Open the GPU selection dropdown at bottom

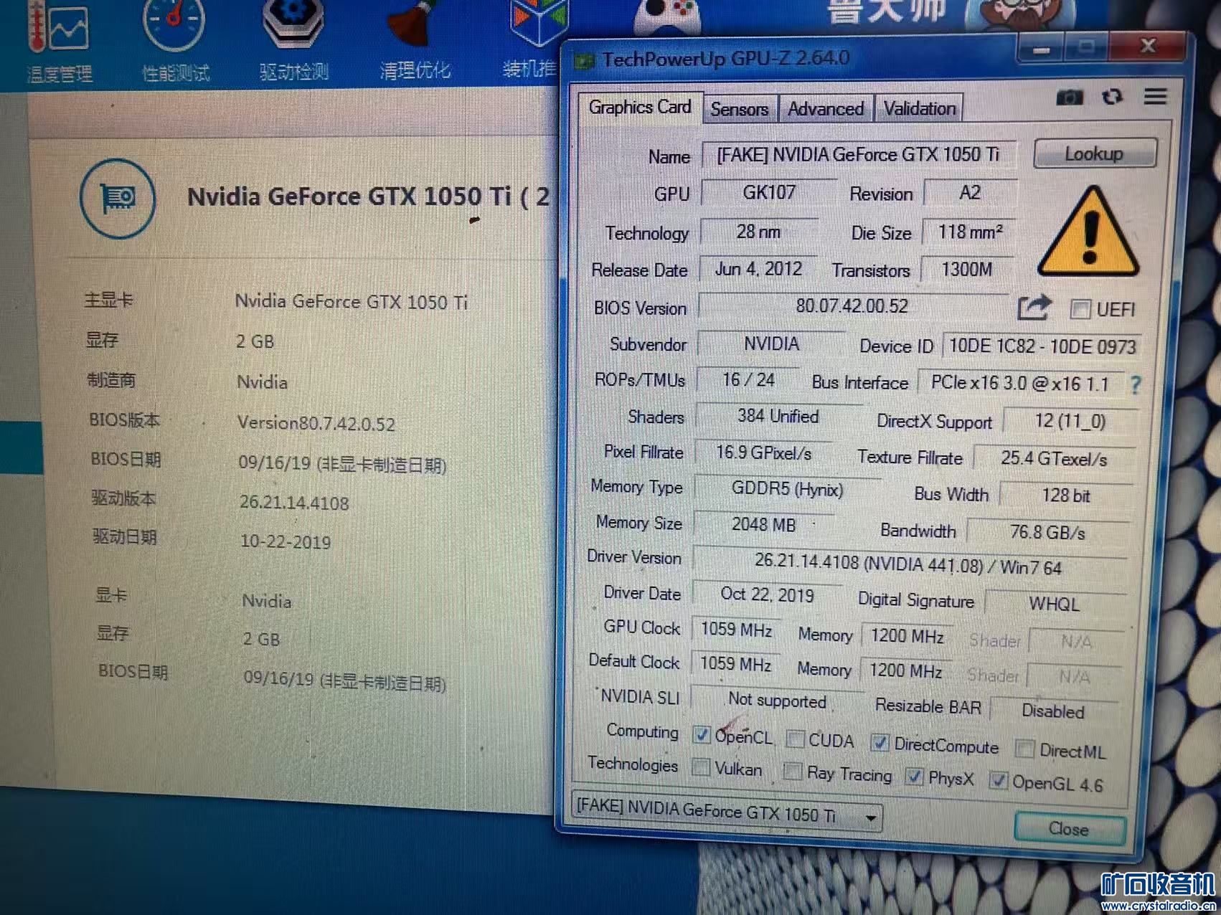(x=727, y=812)
